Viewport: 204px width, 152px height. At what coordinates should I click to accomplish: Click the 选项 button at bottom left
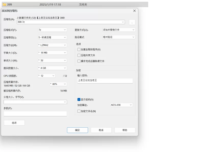click(x=14, y=123)
